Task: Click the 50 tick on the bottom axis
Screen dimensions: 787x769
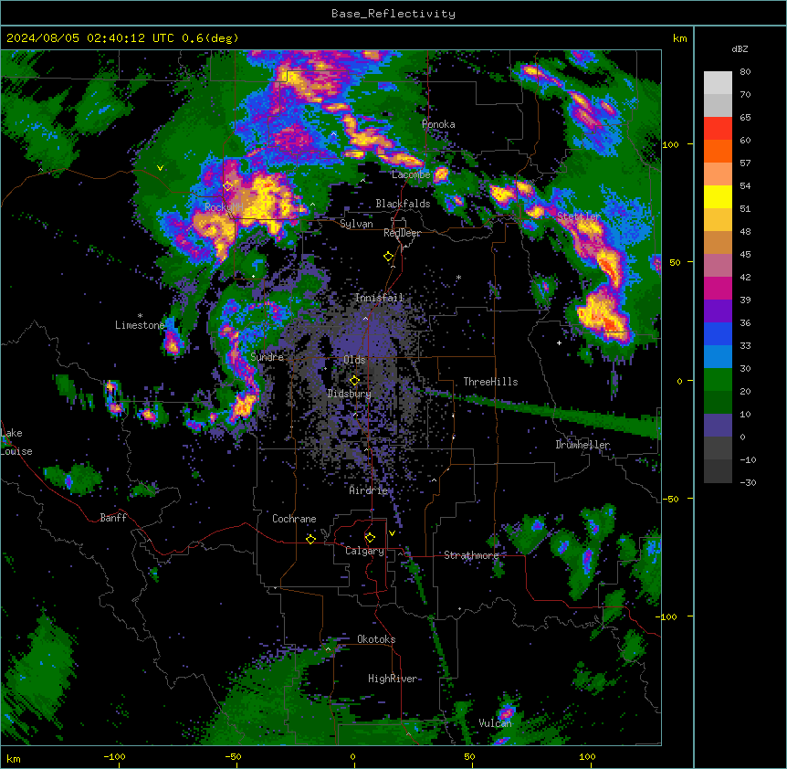Action: 469,756
